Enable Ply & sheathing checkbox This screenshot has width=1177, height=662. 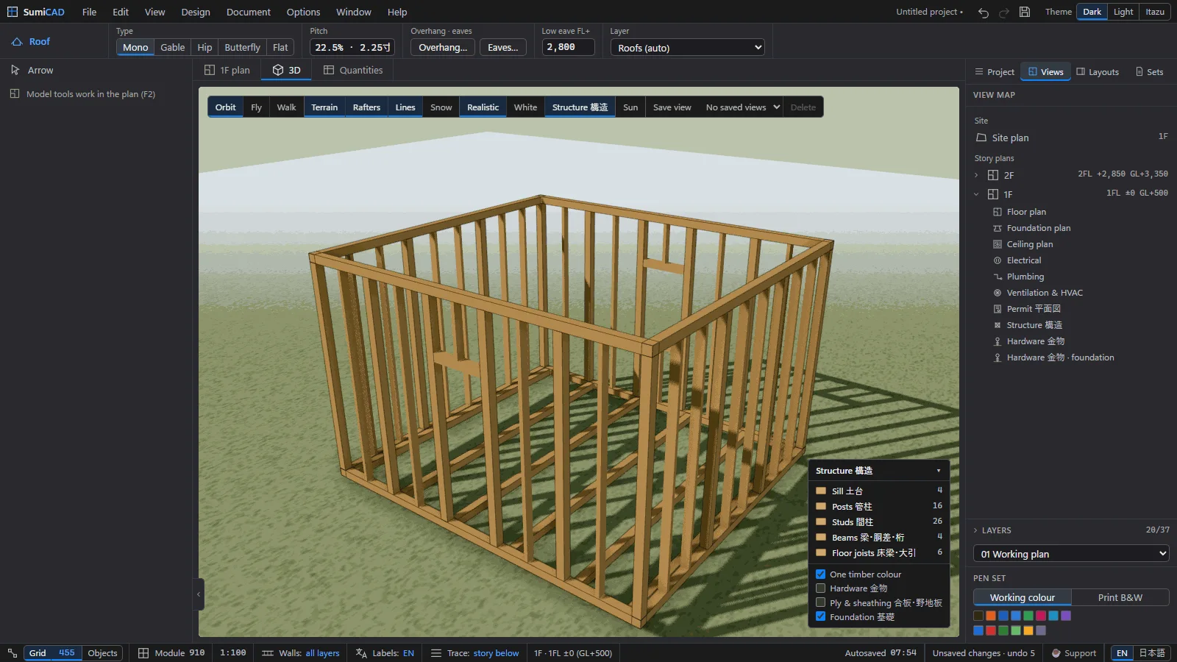point(820,602)
